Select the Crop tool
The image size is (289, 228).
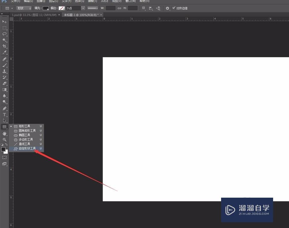4,46
